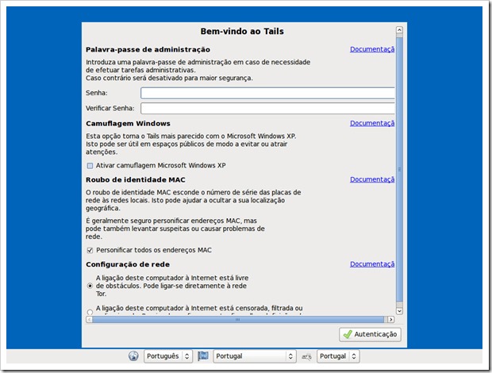Click the Roubo de identidade MAC heading

click(136, 180)
